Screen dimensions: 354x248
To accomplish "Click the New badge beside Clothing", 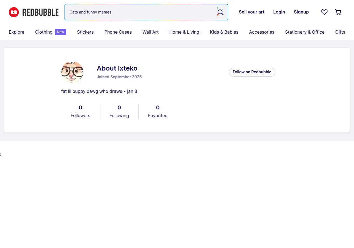I will pyautogui.click(x=60, y=32).
